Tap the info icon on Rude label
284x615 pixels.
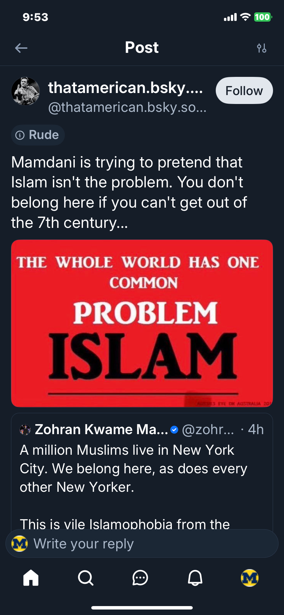point(20,135)
